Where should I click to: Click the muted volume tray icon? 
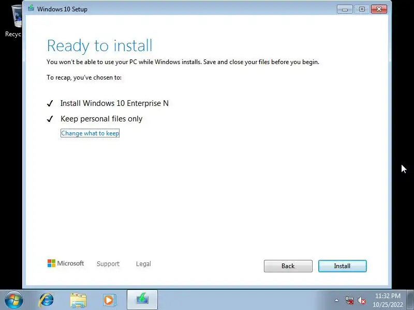[361, 300]
